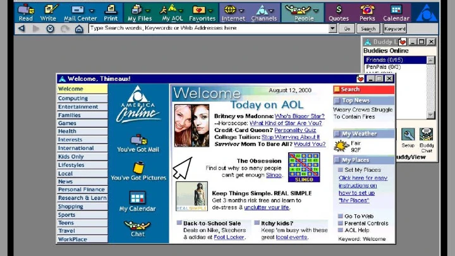The height and width of the screenshot is (256, 455).
Task: Click the red Search panel button
Action: point(364,89)
